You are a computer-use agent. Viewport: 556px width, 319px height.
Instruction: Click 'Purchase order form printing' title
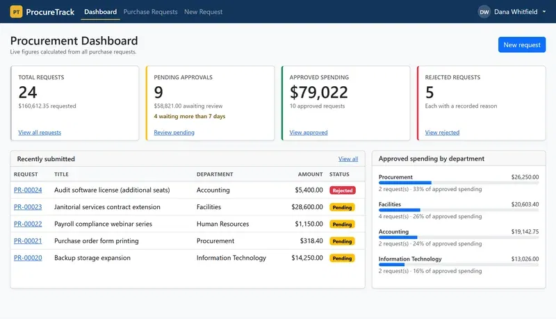click(x=97, y=241)
